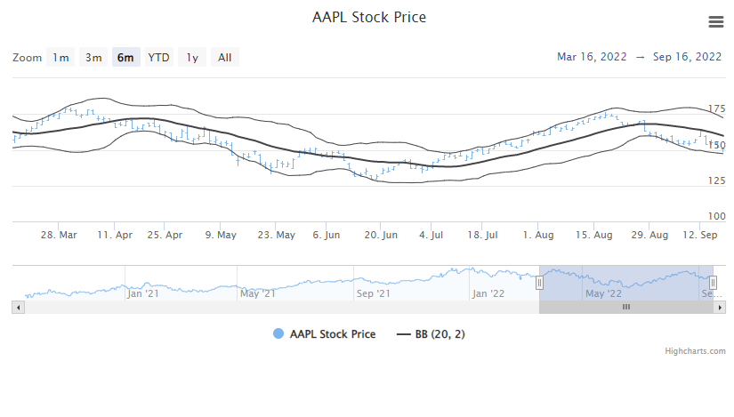734x417 pixels.
Task: Click the scrollbar right arrow
Action: point(720,307)
